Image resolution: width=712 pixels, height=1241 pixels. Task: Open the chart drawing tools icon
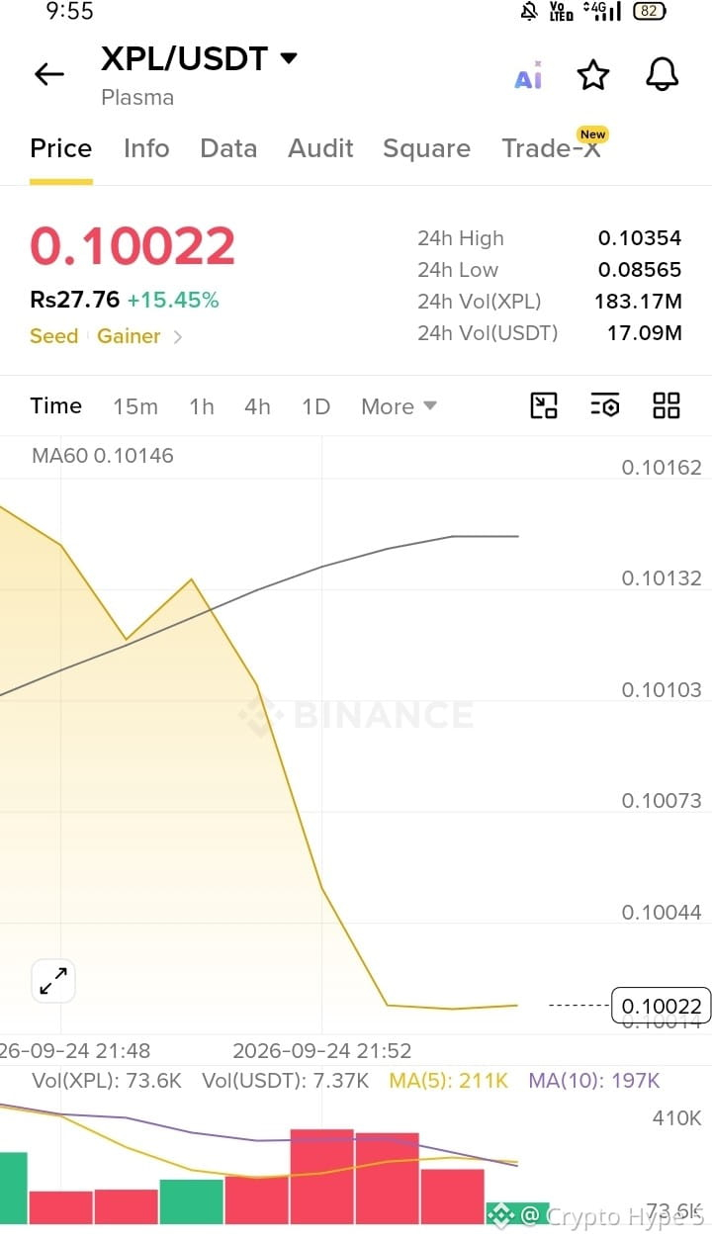[x=544, y=405]
